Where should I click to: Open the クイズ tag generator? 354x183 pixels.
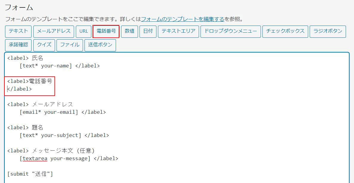point(44,45)
